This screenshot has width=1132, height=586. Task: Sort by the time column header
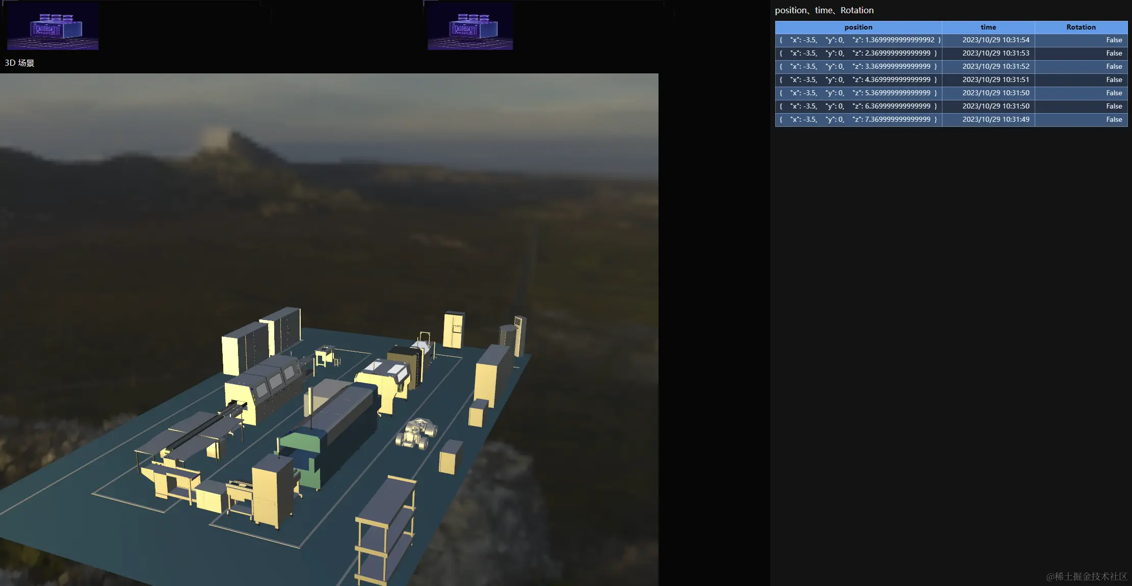click(988, 27)
